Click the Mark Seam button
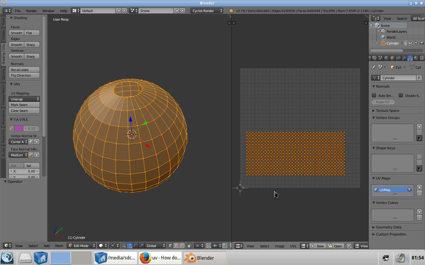The image size is (425, 265). [x=24, y=105]
